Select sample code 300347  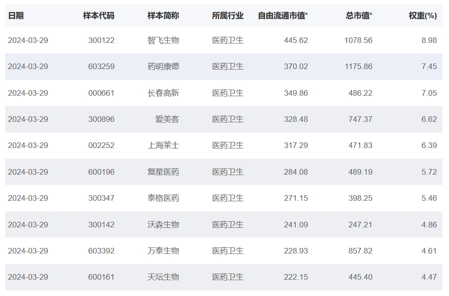tap(101, 198)
